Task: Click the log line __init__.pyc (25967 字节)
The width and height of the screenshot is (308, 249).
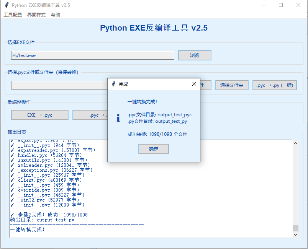Action: (x=48, y=175)
